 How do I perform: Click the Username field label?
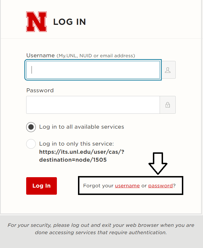(41, 56)
